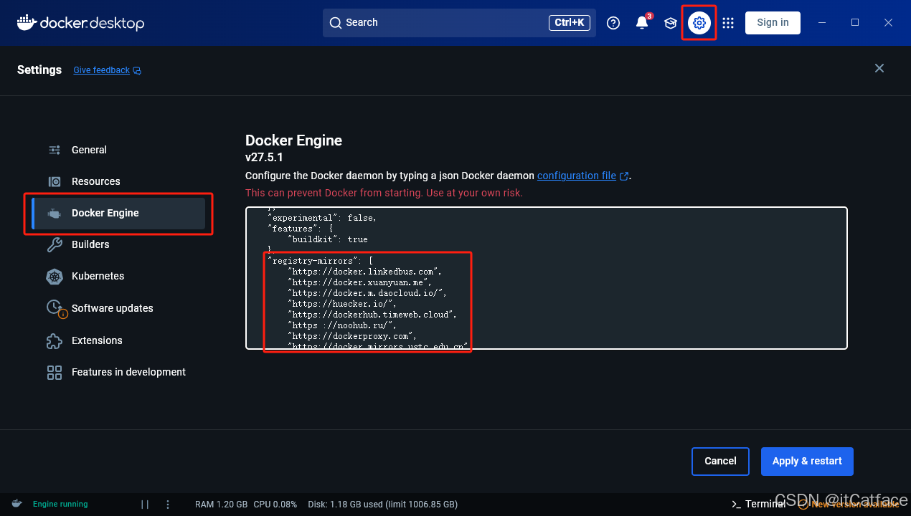
Task: Open the Learning center graduation cap icon
Action: click(x=671, y=23)
